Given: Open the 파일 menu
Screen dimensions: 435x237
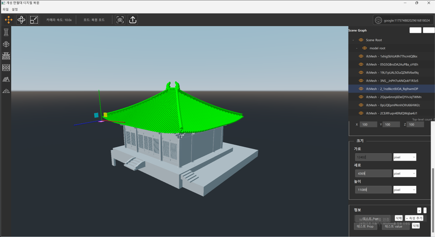Looking at the screenshot, I should [5, 9].
